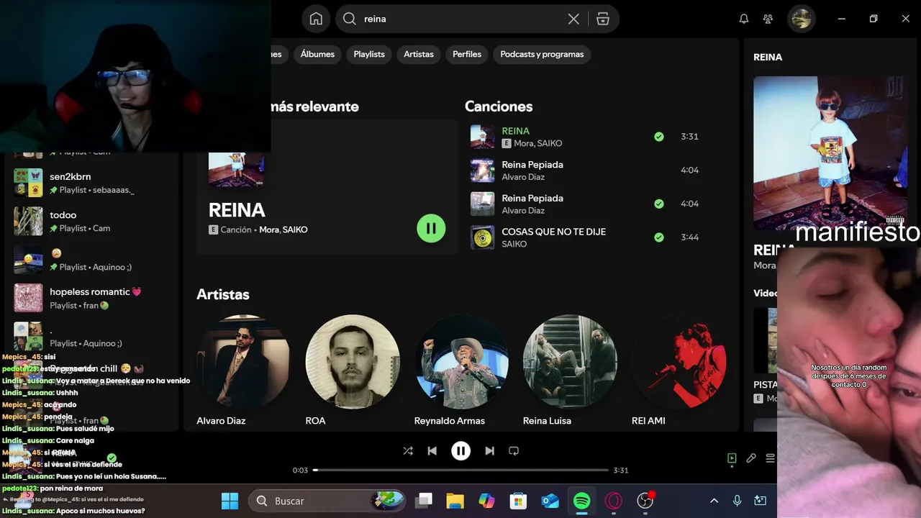This screenshot has width=921, height=518.
Task: Click the Windows taskbar Buscar search box
Action: pyautogui.click(x=329, y=501)
